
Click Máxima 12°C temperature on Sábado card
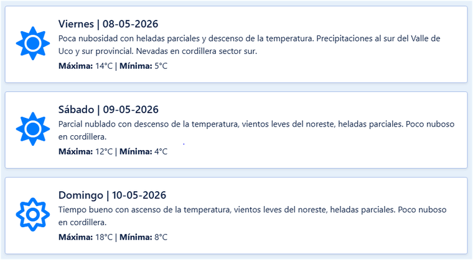[x=85, y=151]
